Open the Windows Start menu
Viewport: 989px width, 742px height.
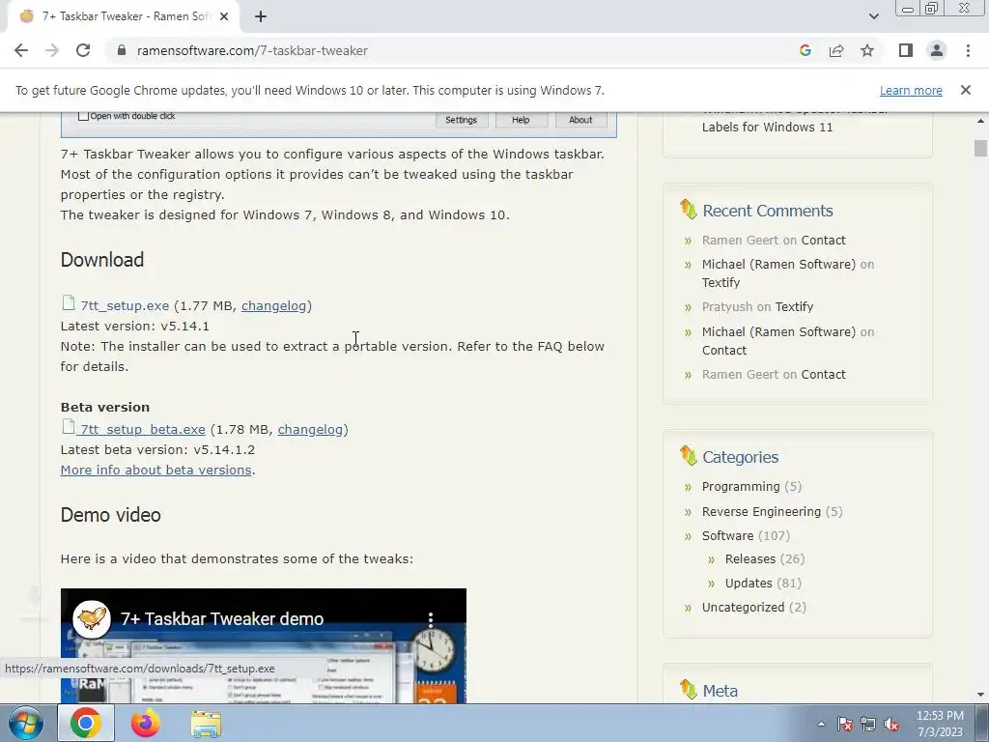tap(26, 723)
